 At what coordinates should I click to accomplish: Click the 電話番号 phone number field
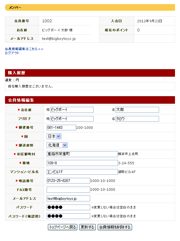pos(68,181)
